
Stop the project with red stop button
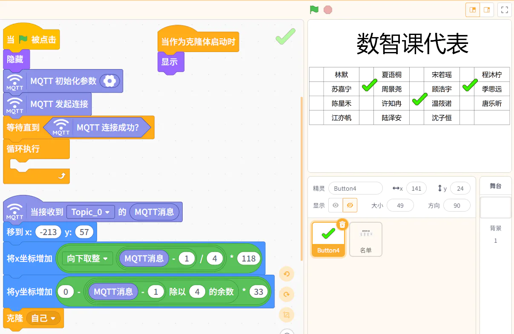328,9
